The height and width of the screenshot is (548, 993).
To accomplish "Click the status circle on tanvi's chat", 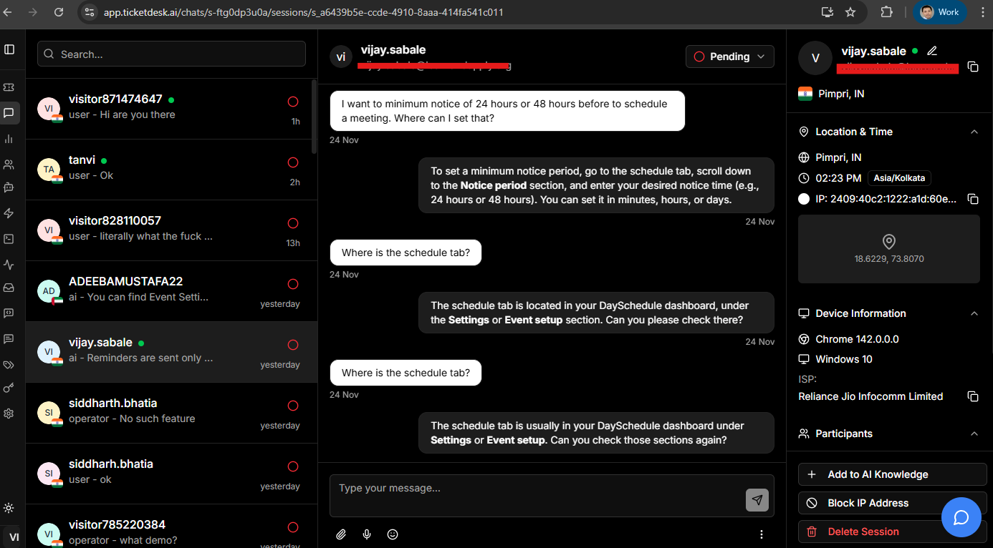I will 292,162.
